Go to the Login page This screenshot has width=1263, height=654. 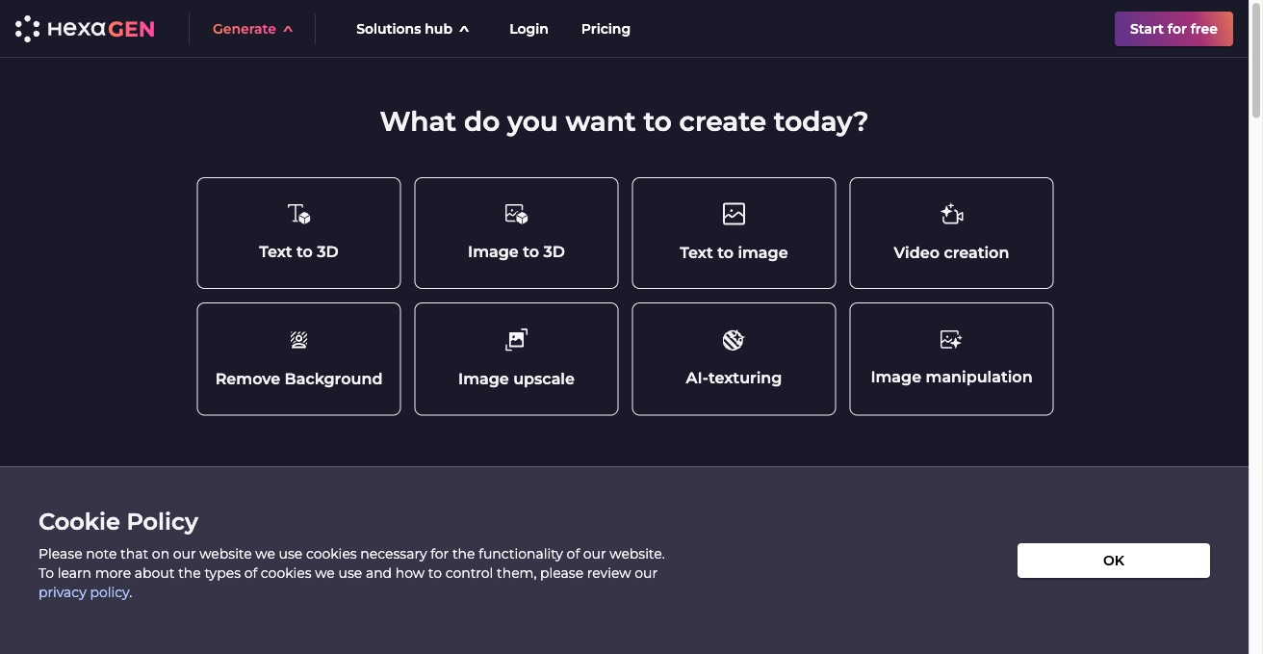[x=528, y=29]
